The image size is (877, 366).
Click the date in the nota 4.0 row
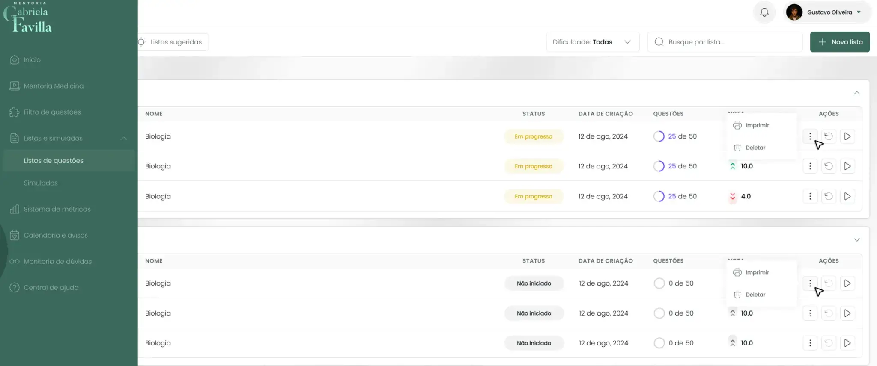pyautogui.click(x=603, y=196)
